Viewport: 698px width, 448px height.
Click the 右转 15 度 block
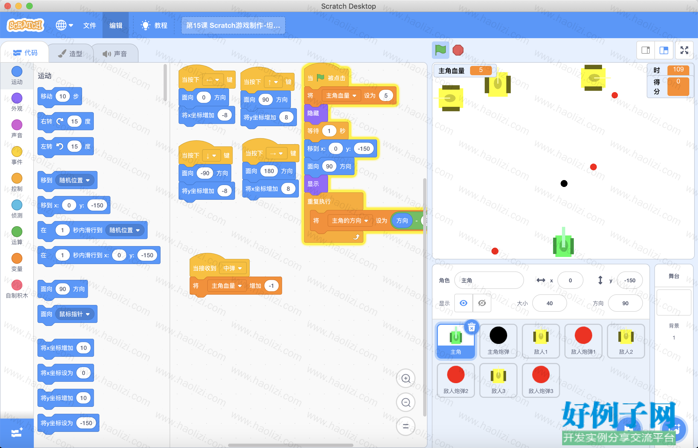[65, 121]
